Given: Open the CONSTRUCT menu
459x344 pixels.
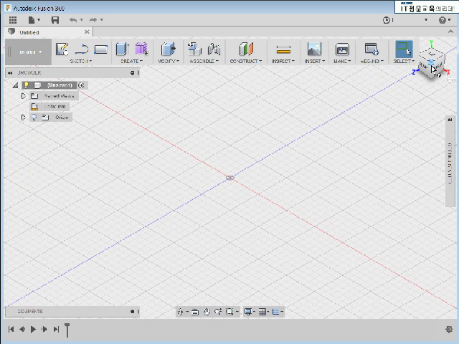Looking at the screenshot, I should (246, 61).
